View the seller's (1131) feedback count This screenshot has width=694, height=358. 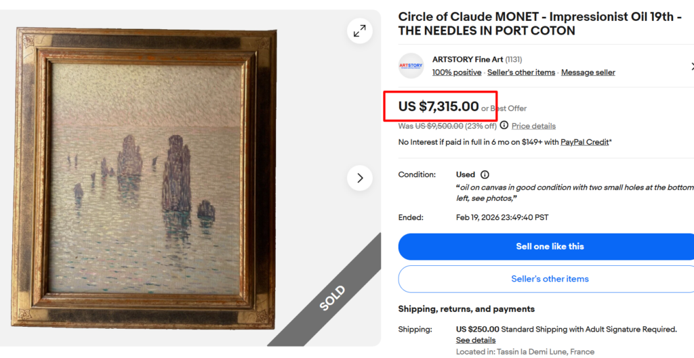[514, 60]
